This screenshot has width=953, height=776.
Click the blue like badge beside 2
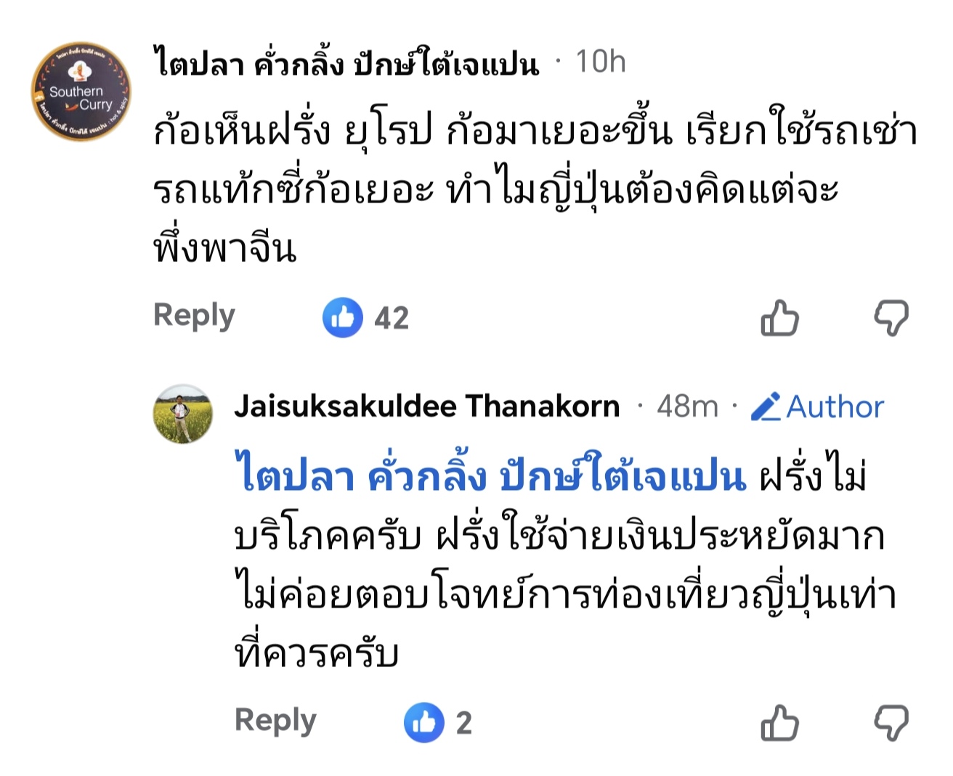(423, 722)
